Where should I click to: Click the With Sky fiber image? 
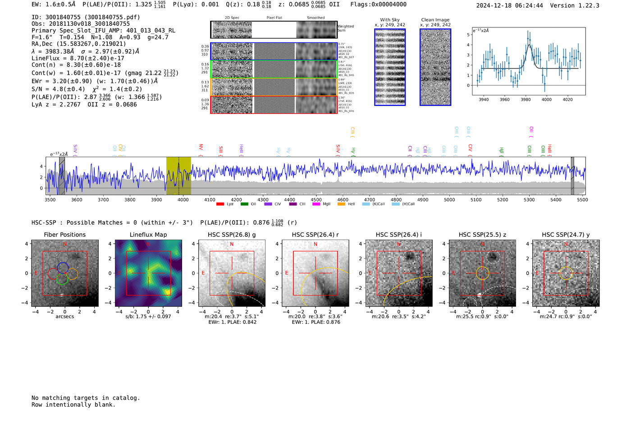[x=390, y=67]
